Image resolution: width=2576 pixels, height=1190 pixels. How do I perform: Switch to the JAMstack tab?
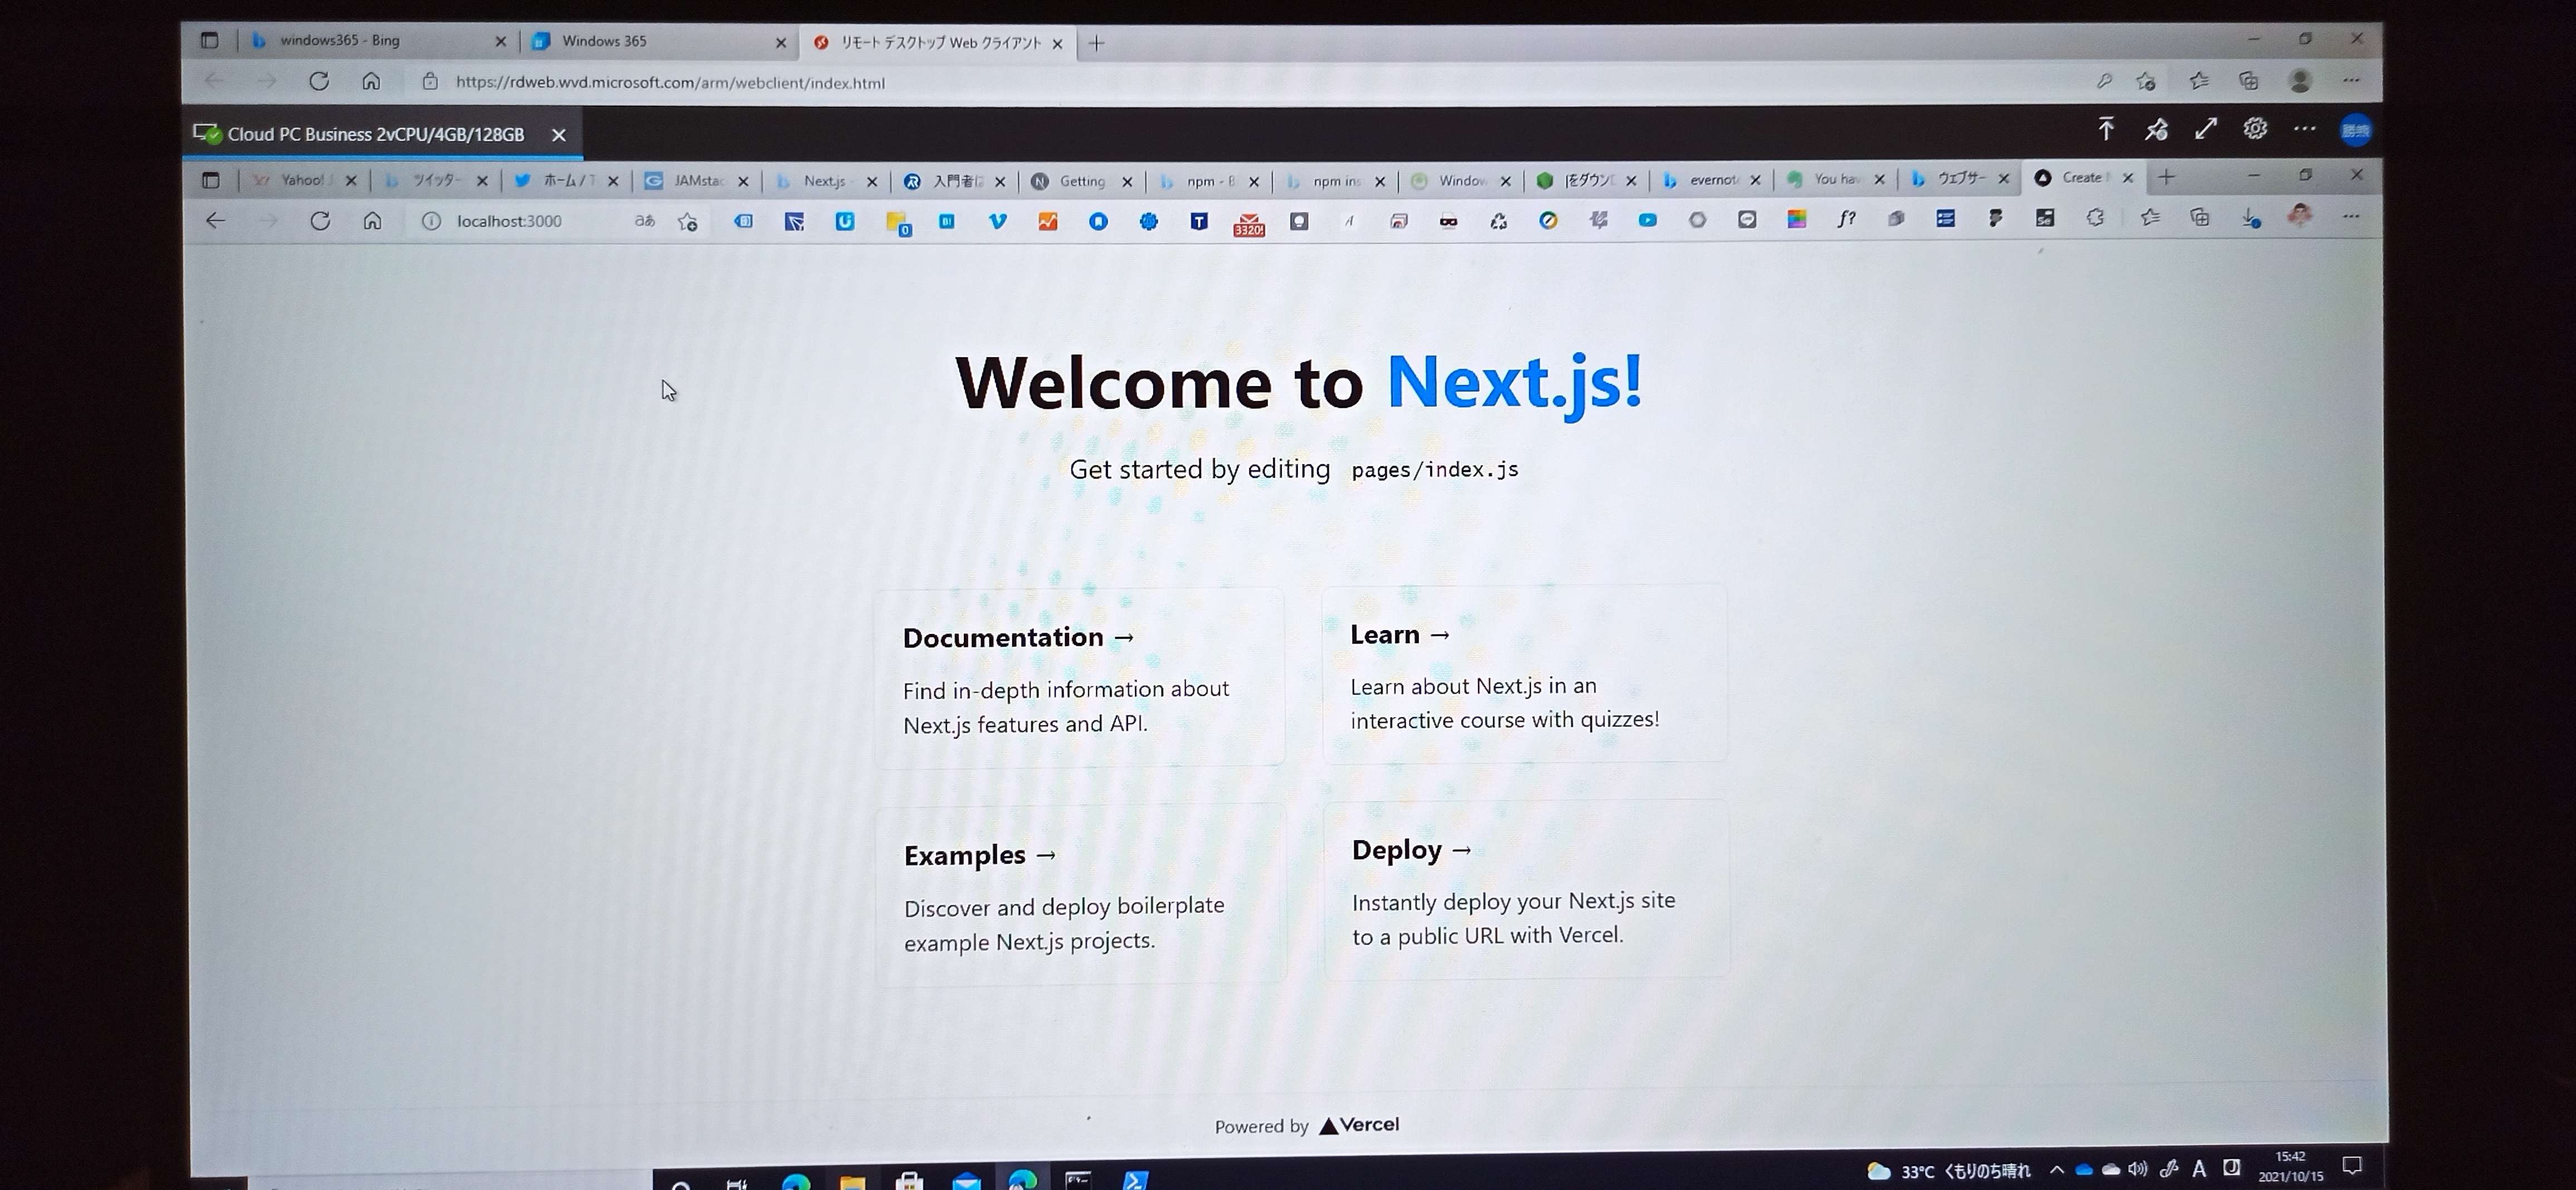click(696, 181)
